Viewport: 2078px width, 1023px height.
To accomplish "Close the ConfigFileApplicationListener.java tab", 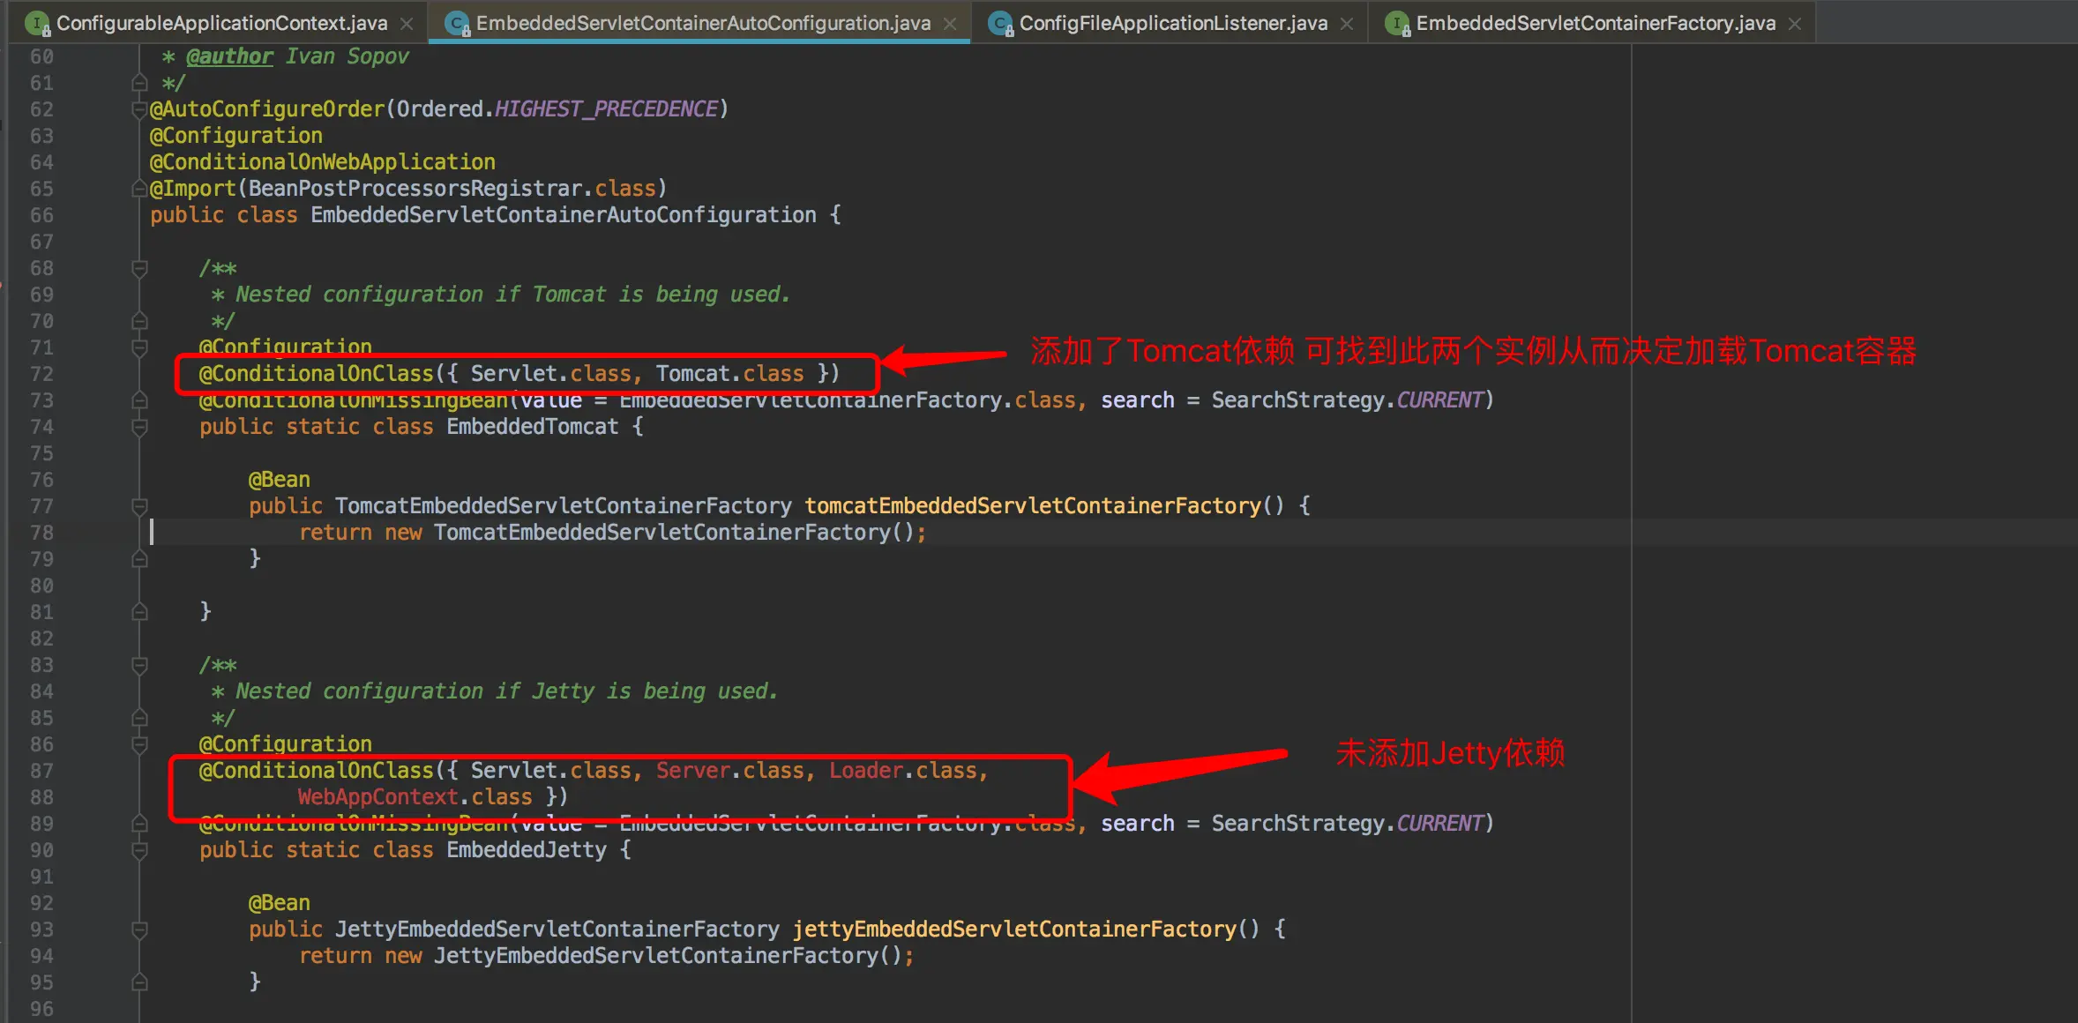I will click(1347, 24).
